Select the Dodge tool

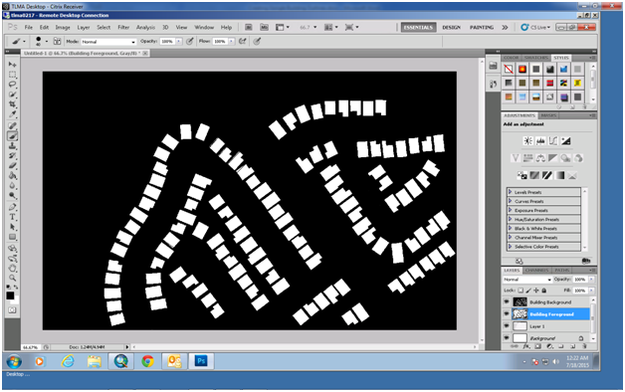(x=13, y=196)
